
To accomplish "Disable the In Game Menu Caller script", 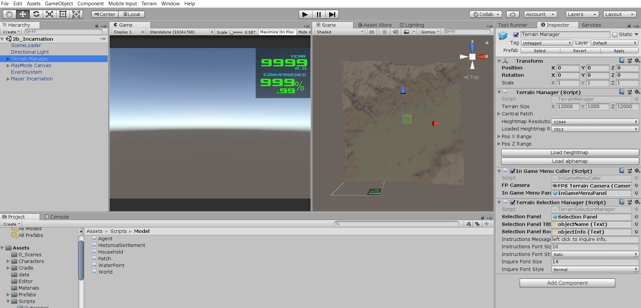I will pyautogui.click(x=513, y=171).
